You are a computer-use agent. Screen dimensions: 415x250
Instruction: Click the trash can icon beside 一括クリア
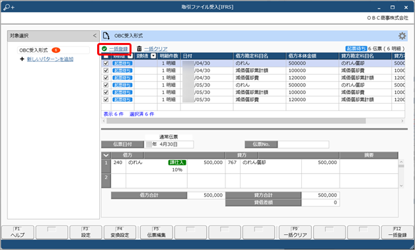tap(139, 49)
